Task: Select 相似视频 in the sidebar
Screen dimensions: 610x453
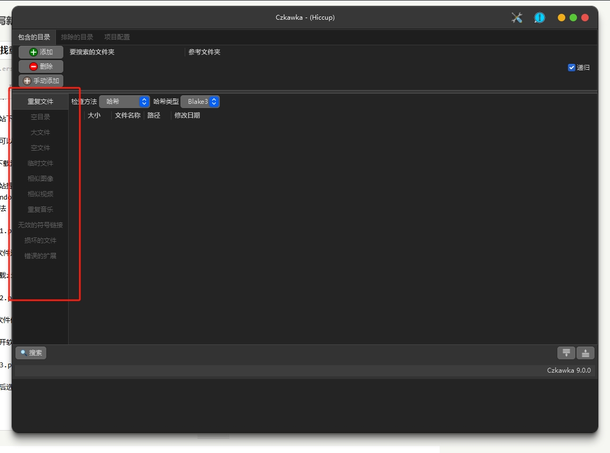Action: coord(40,194)
